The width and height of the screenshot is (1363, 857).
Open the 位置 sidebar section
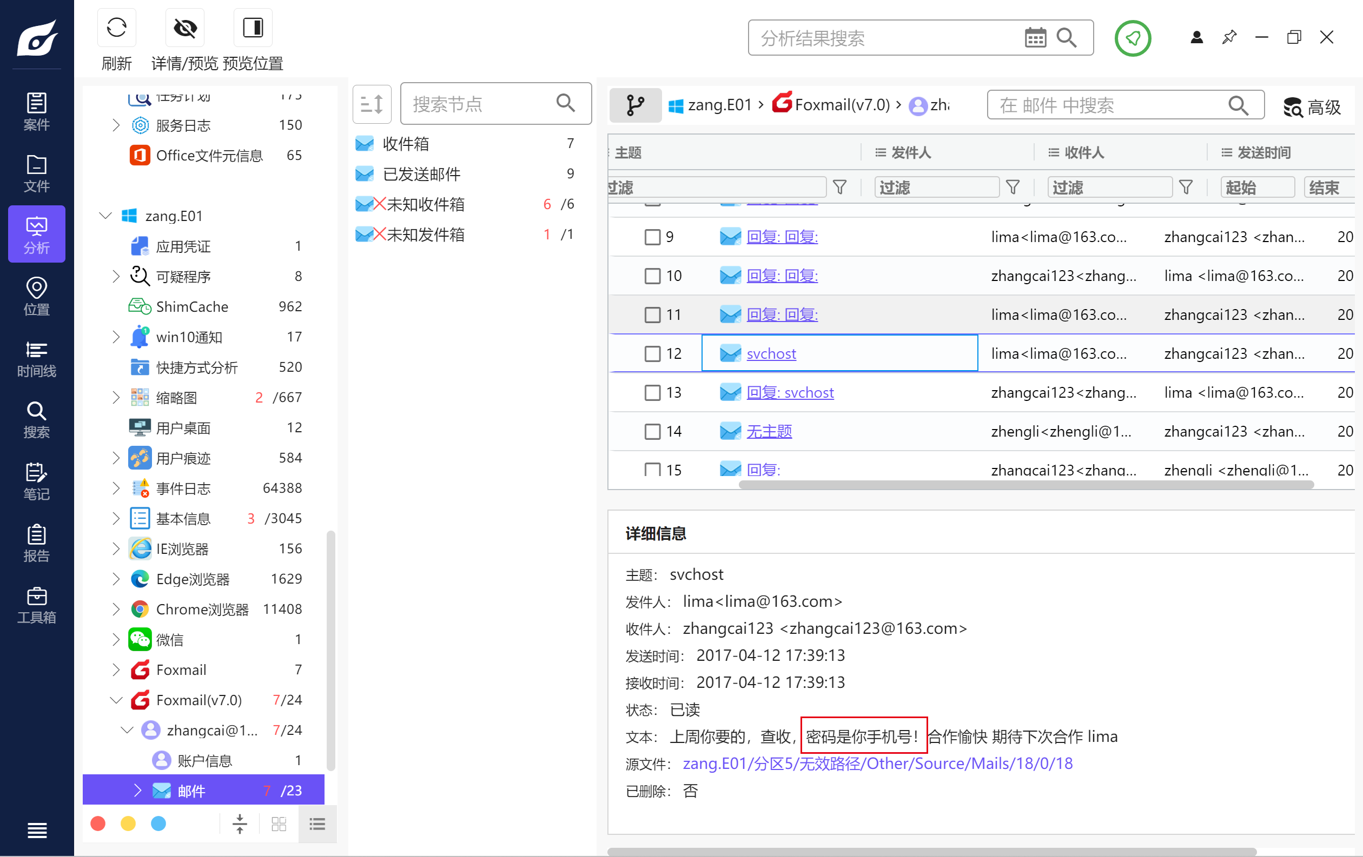coord(37,296)
